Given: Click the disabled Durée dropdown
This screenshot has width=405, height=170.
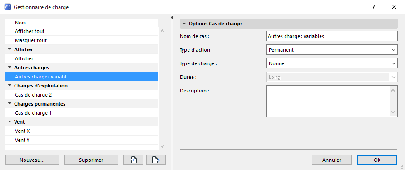Looking at the screenshot, I should tap(331, 77).
